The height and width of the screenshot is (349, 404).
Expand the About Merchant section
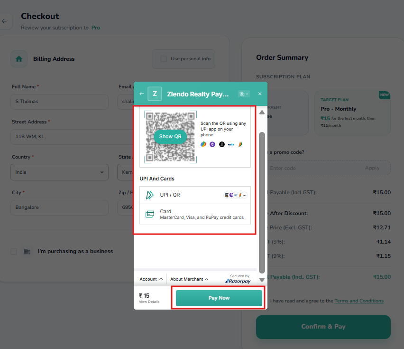click(x=189, y=279)
